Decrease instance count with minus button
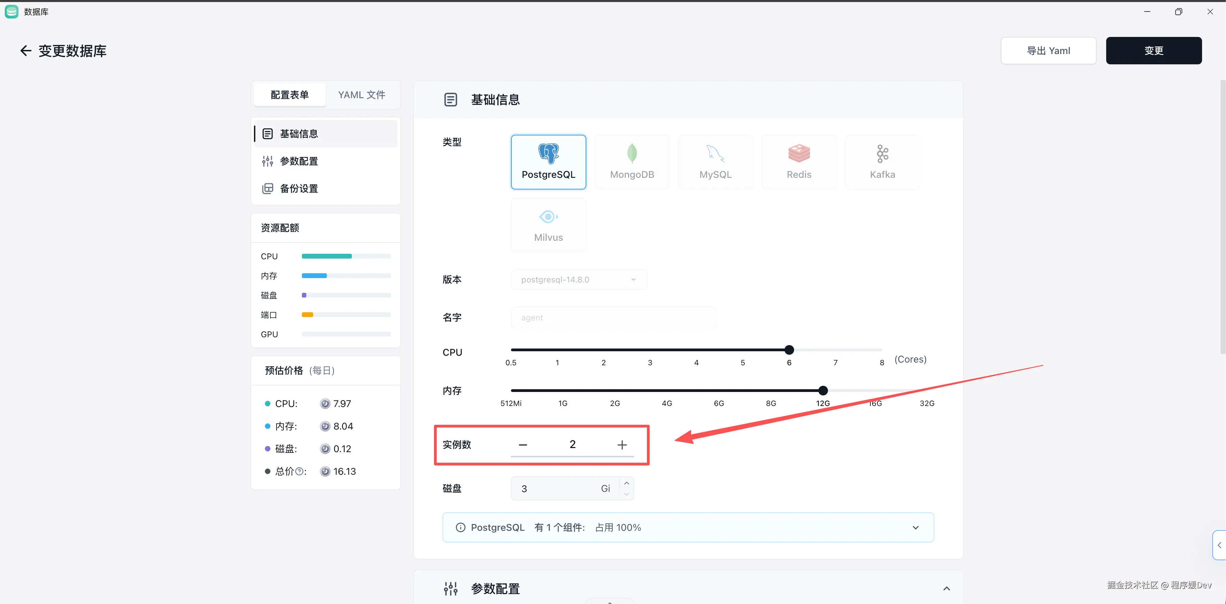Viewport: 1226px width, 604px height. (x=523, y=445)
